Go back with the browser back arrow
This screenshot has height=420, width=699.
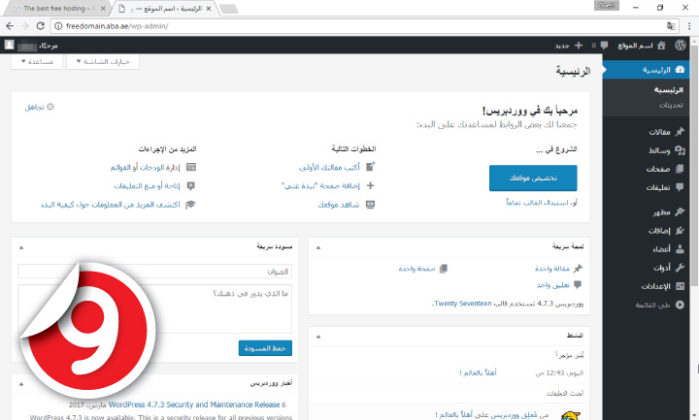[10, 26]
